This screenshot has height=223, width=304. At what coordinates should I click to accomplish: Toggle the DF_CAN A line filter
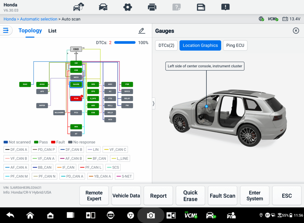[16, 150]
